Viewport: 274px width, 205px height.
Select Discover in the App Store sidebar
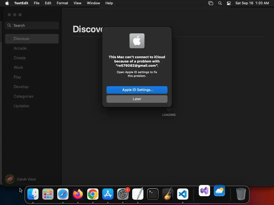(x=32, y=38)
